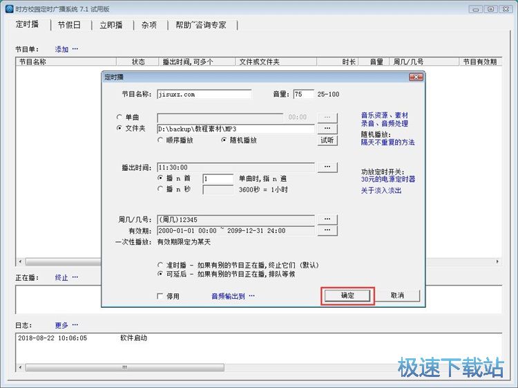Open the 录音、音频处理 link
The width and height of the screenshot is (518, 388).
point(385,124)
